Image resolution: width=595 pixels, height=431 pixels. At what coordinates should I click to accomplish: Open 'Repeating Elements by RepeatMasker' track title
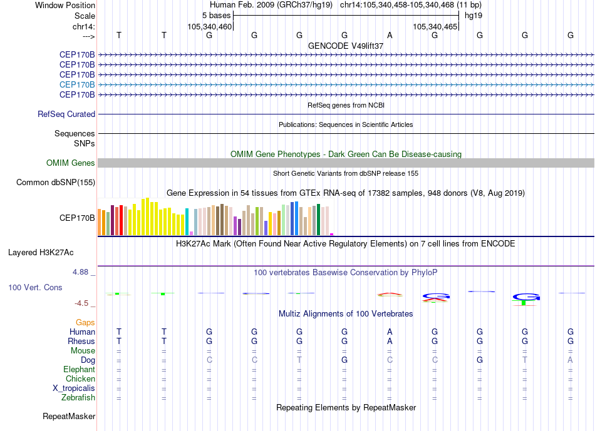point(346,408)
